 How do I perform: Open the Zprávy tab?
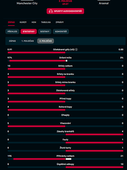pos(59,22)
